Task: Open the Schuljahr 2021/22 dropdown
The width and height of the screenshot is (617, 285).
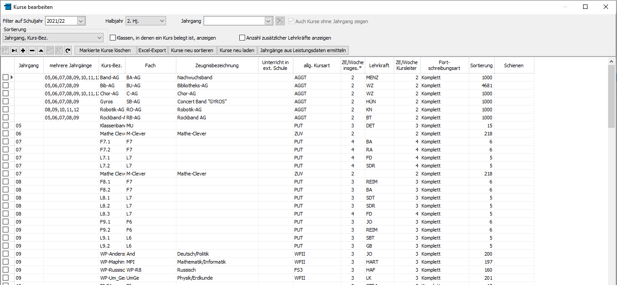Action: tap(81, 21)
